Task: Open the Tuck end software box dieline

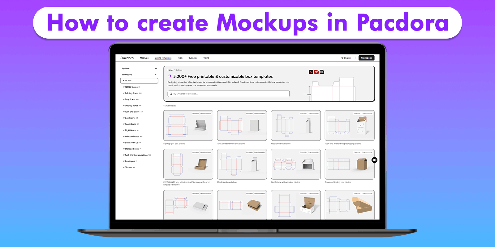Action: tap(242, 126)
